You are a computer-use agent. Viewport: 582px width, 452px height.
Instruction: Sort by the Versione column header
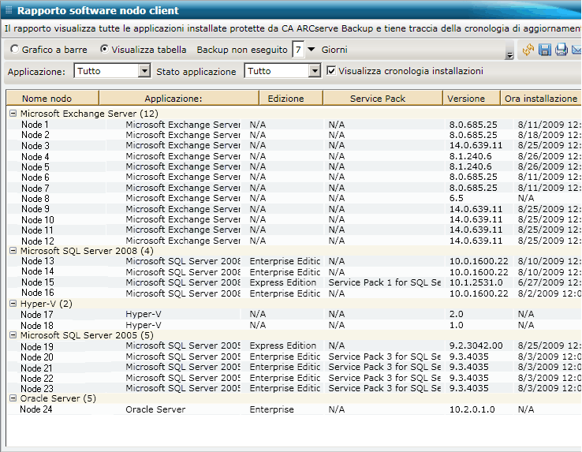pyautogui.click(x=472, y=99)
